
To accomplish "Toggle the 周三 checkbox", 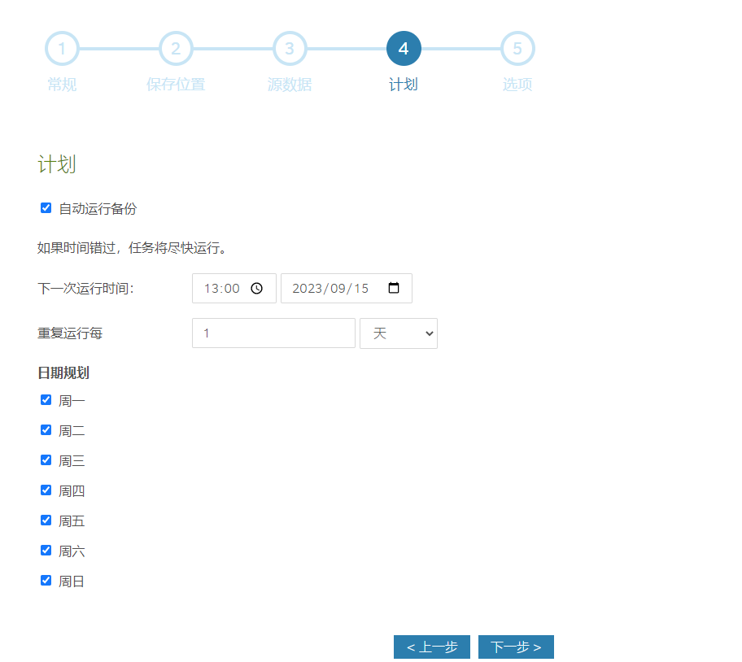I will [46, 460].
